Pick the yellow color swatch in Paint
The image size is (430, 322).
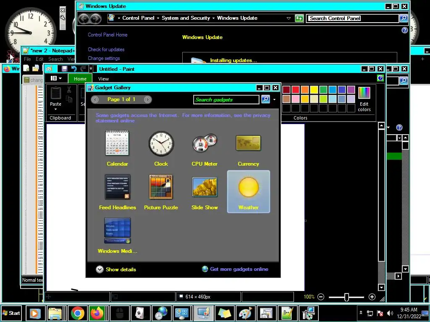pyautogui.click(x=314, y=90)
